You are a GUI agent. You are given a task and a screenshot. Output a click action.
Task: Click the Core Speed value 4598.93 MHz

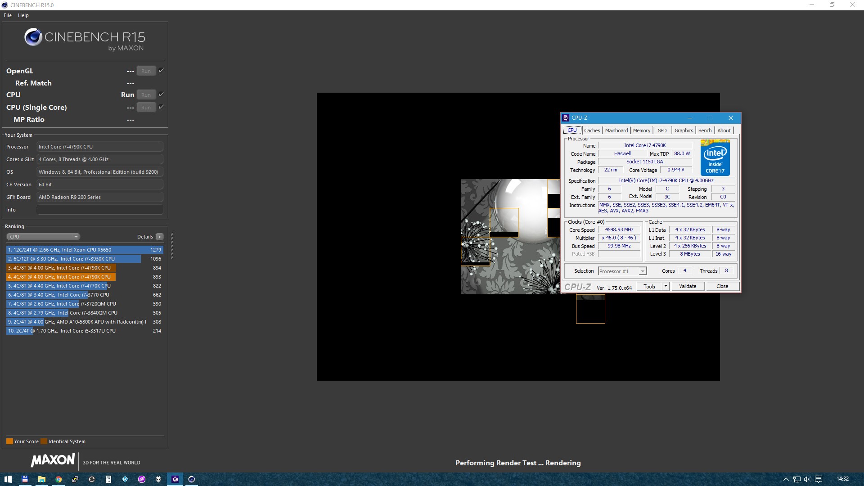coord(619,230)
